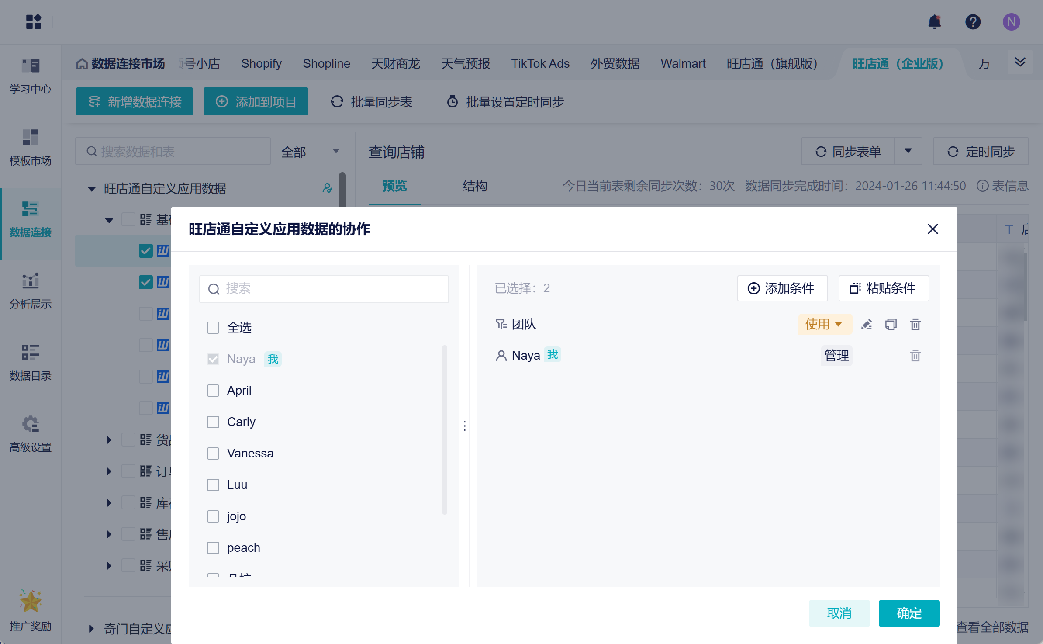This screenshot has height=644, width=1043.
Task: Open the 使用 permission dropdown
Action: (824, 324)
